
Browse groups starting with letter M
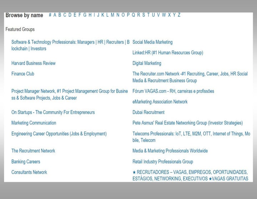coord(112,15)
